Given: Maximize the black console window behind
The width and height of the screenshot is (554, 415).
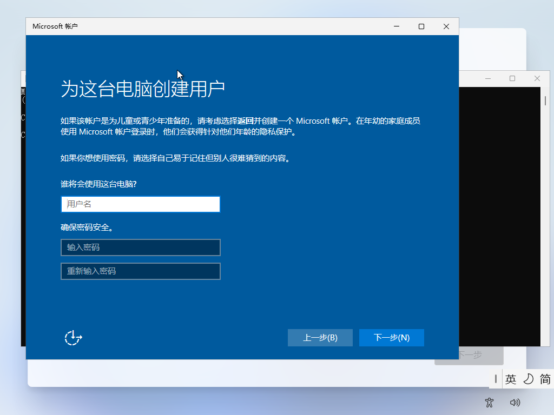Looking at the screenshot, I should [512, 78].
